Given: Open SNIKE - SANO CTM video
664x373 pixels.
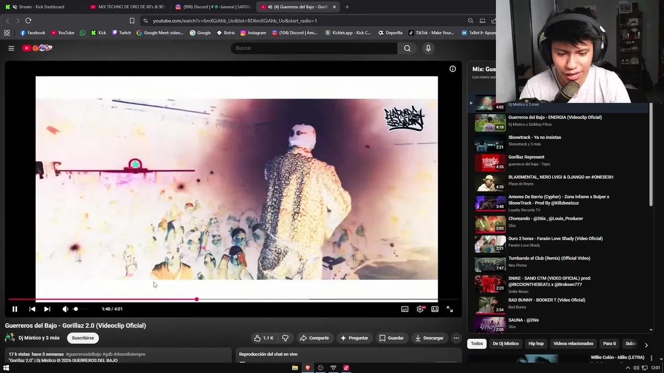Looking at the screenshot, I should (549, 281).
